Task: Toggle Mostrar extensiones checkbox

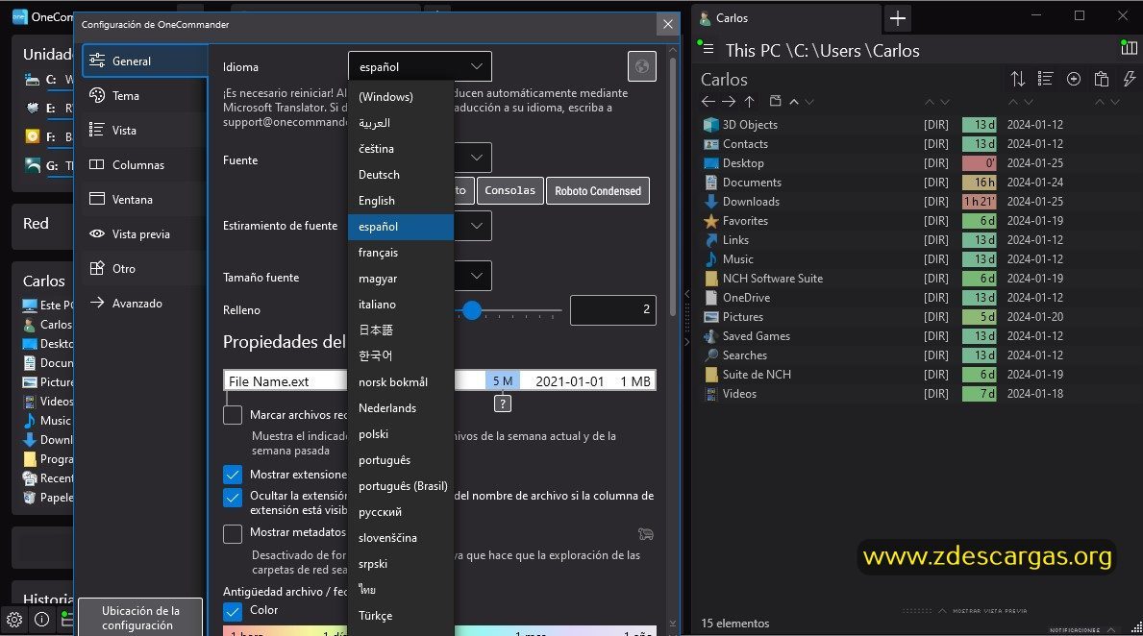Action: tap(233, 475)
